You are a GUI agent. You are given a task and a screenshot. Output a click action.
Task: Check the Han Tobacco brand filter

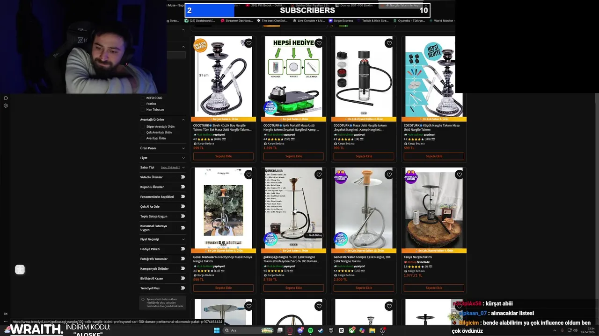[x=143, y=110]
